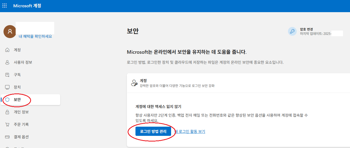Click the card icon beside 결제 옵션

pos(7,137)
